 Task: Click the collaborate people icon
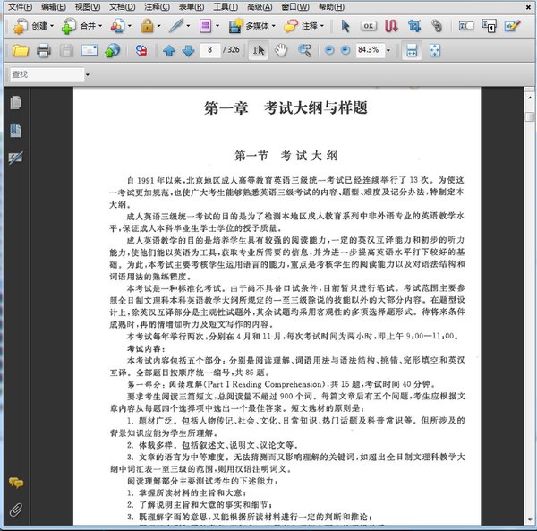tap(118, 26)
